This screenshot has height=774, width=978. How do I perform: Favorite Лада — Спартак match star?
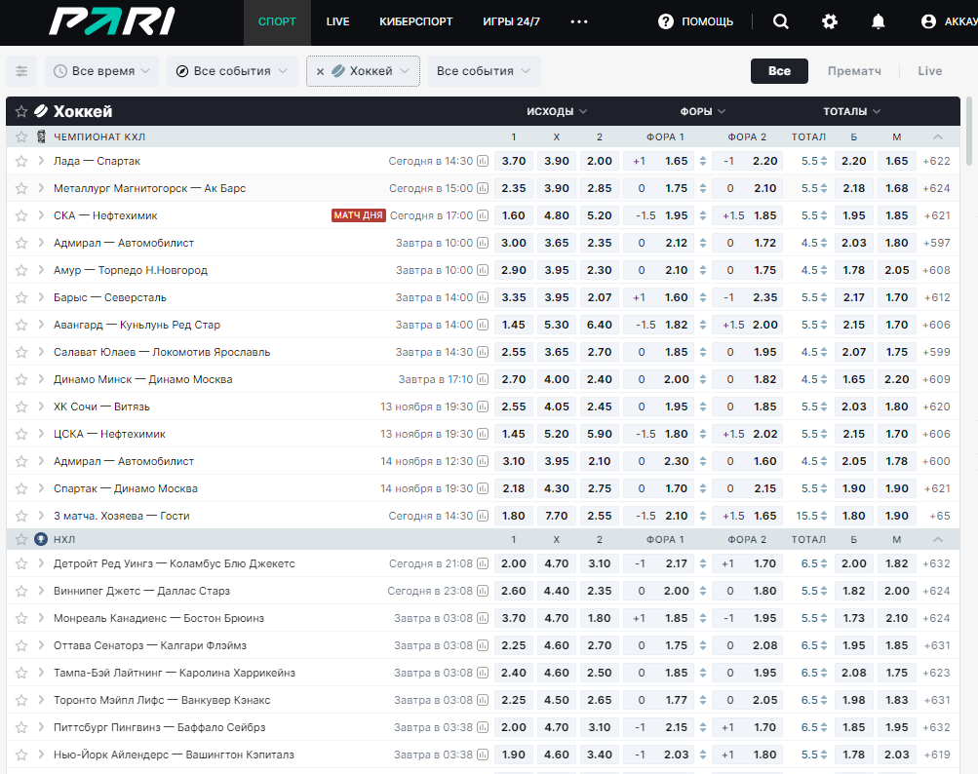(x=21, y=161)
